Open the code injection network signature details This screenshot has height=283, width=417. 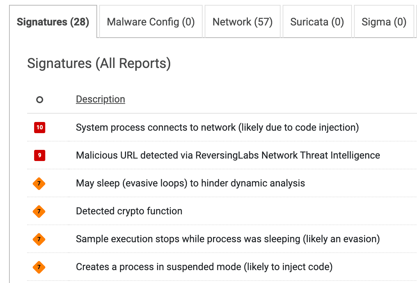pos(217,128)
